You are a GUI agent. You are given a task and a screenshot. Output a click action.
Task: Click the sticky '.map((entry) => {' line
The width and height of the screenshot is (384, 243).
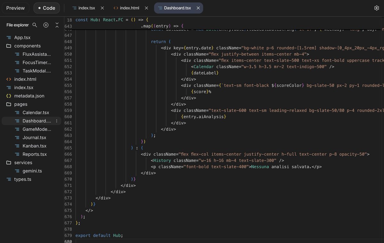(162, 26)
